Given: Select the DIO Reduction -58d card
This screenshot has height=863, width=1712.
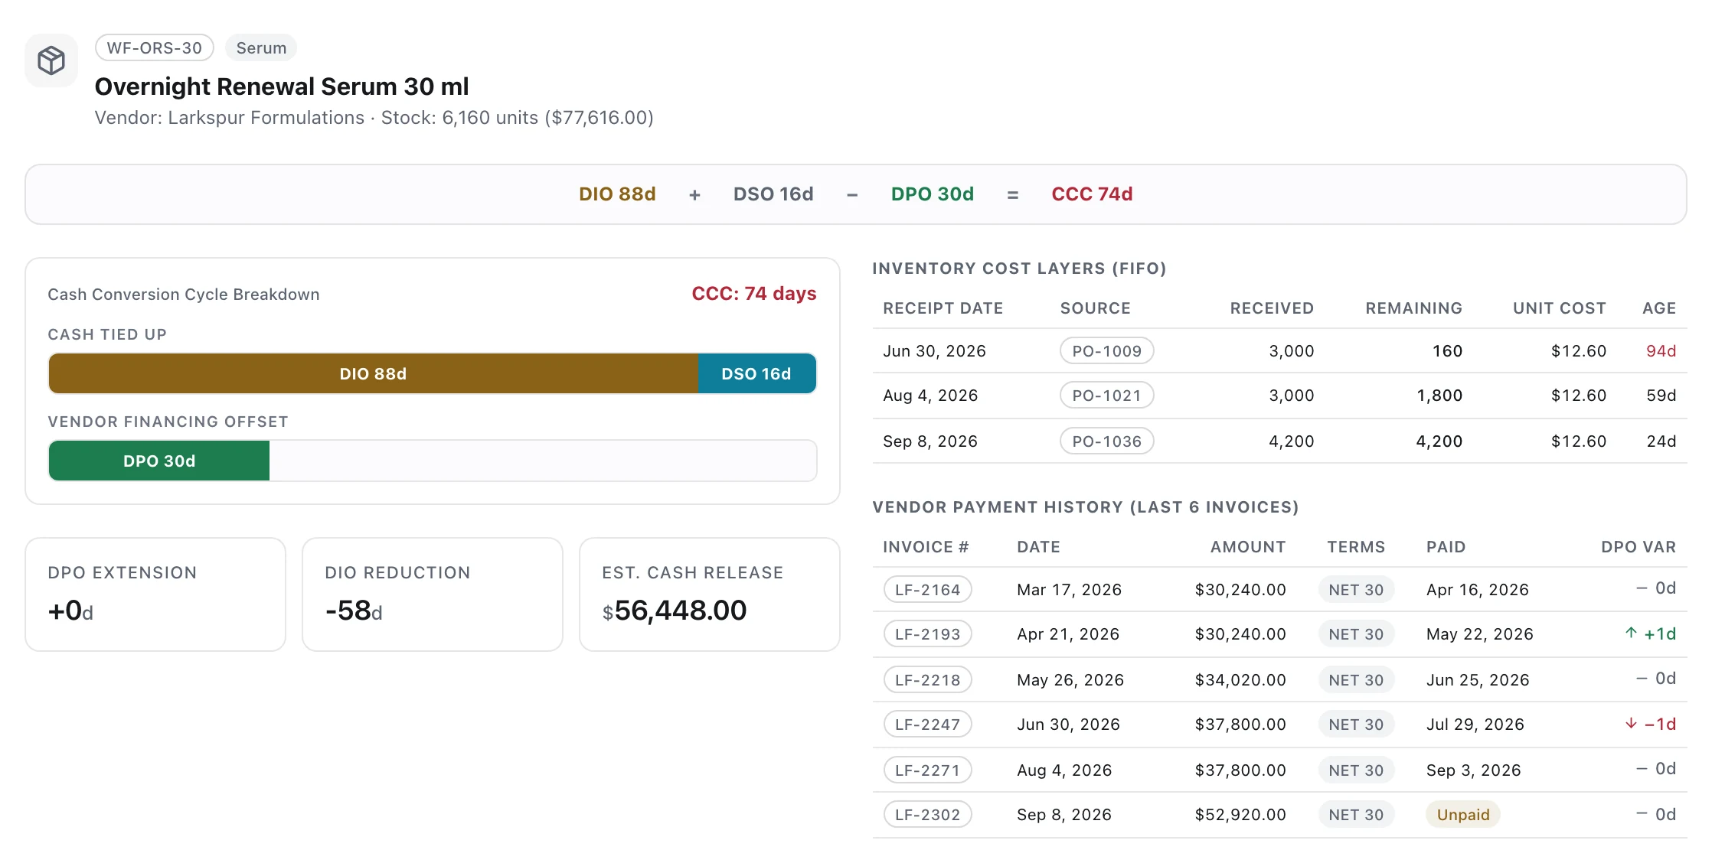Looking at the screenshot, I should 433,594.
